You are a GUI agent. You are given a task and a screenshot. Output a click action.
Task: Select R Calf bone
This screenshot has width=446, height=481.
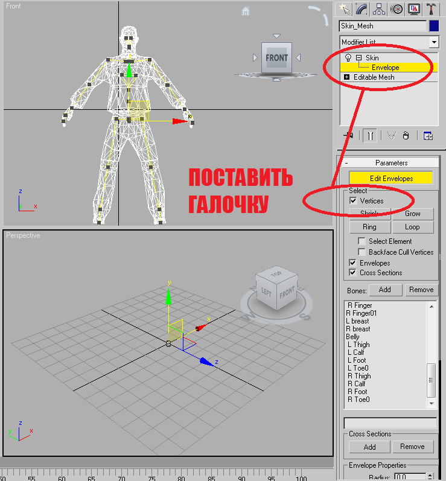357,384
